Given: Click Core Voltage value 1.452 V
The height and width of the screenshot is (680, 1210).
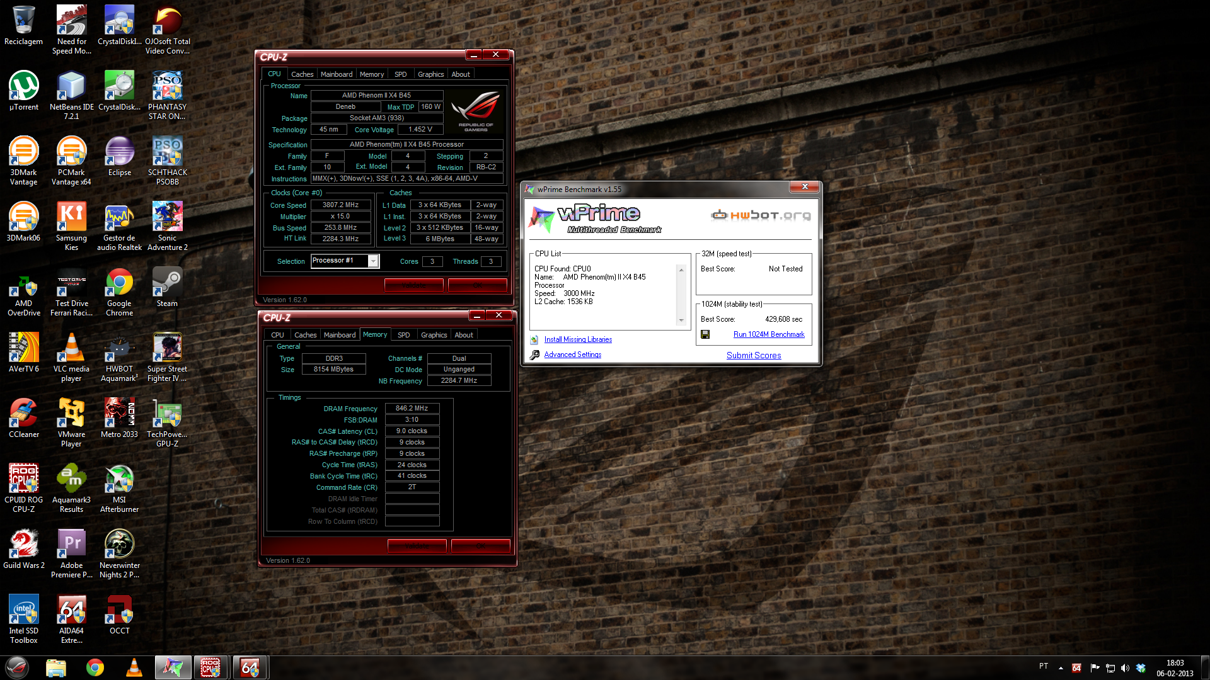Looking at the screenshot, I should point(420,130).
